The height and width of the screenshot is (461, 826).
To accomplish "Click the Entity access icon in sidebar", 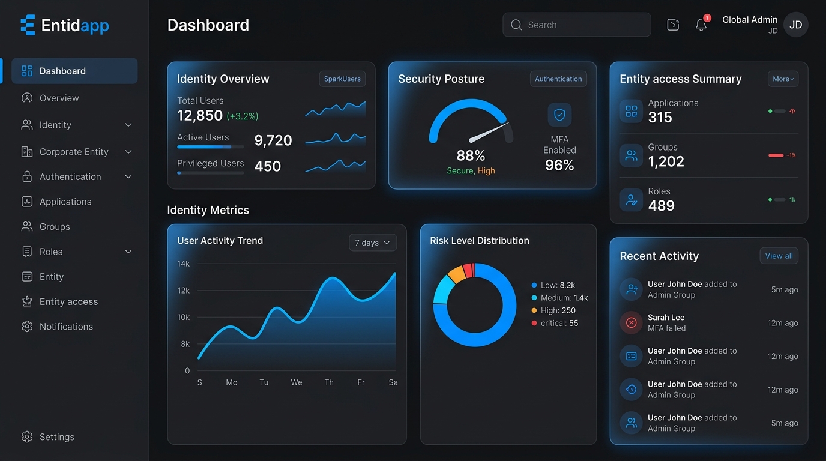I will [x=27, y=301].
